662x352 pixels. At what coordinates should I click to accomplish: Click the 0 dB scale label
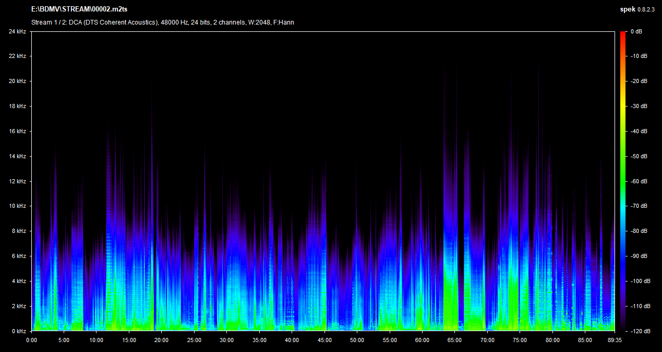(636, 31)
